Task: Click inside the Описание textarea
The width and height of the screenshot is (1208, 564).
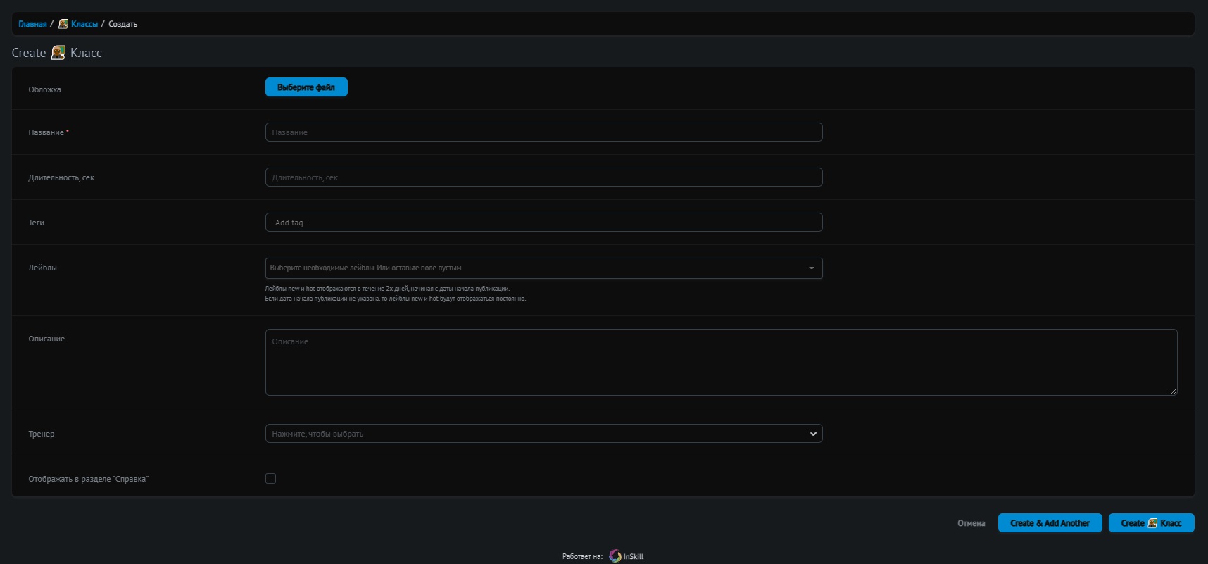Action: tap(721, 363)
